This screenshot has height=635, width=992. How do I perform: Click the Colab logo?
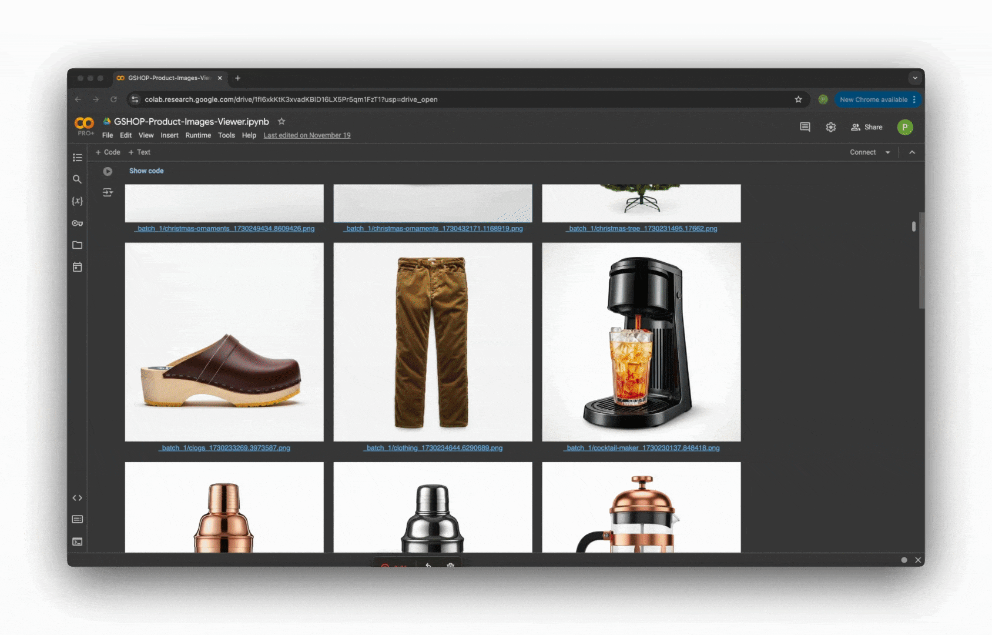(84, 123)
